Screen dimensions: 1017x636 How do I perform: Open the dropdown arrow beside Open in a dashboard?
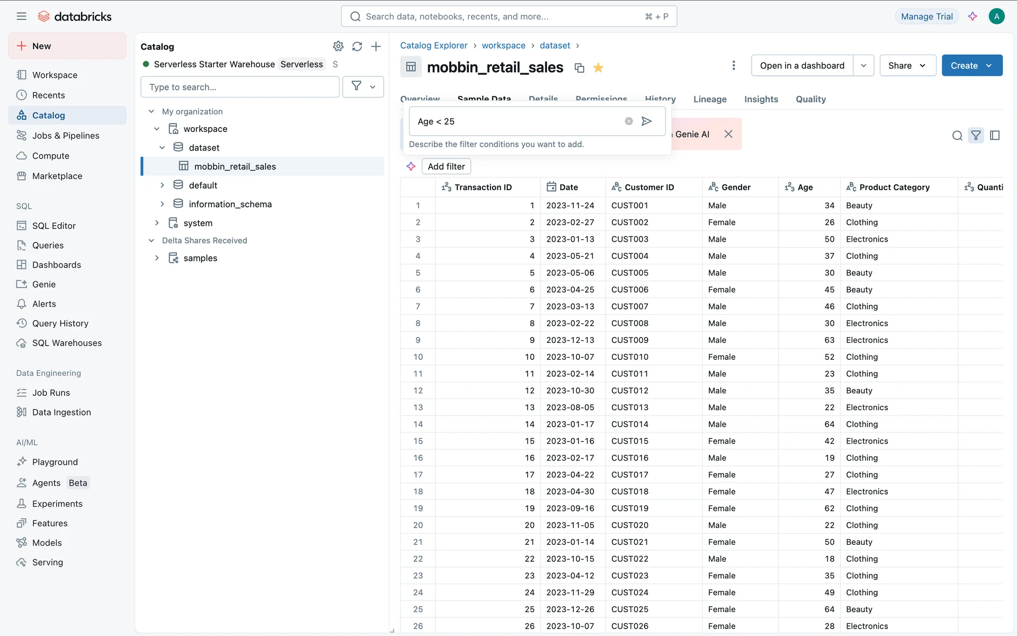863,66
